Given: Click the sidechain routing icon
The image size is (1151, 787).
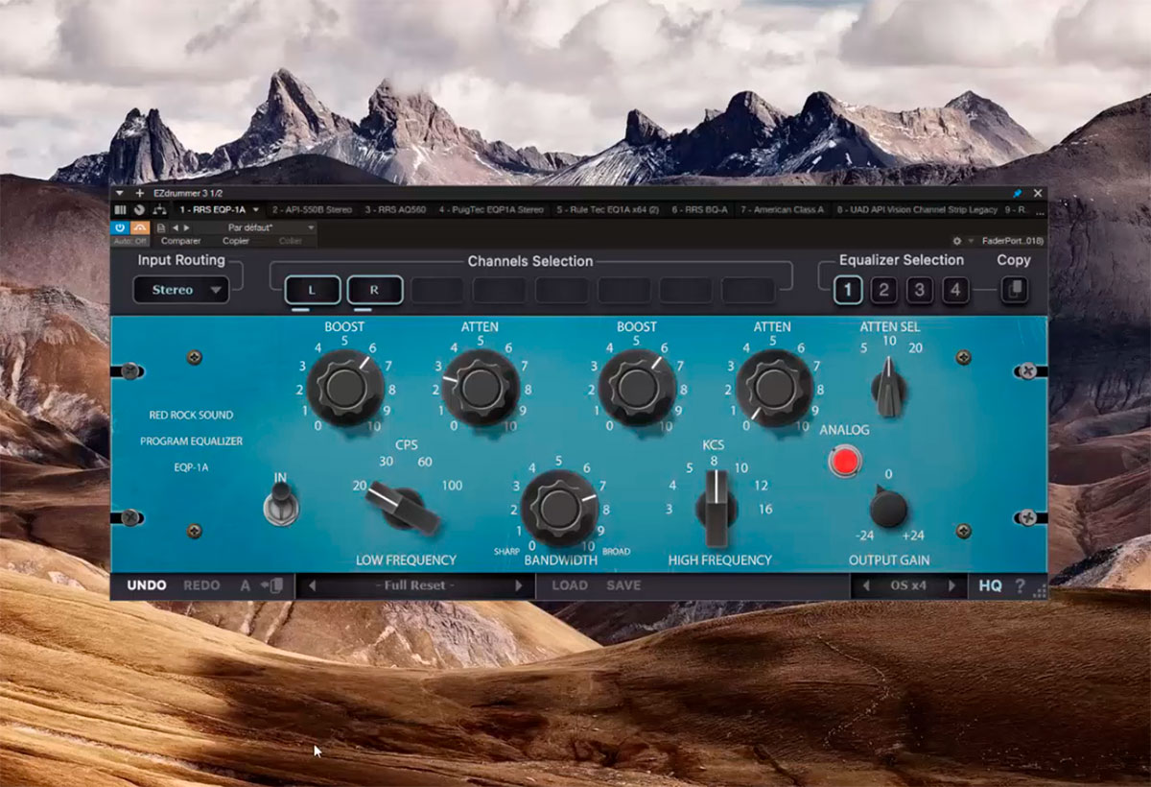Looking at the screenshot, I should 159,209.
